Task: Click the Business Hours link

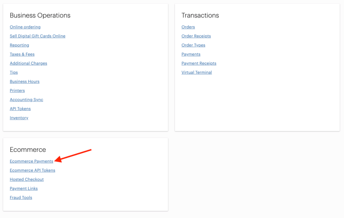Action: pyautogui.click(x=25, y=82)
